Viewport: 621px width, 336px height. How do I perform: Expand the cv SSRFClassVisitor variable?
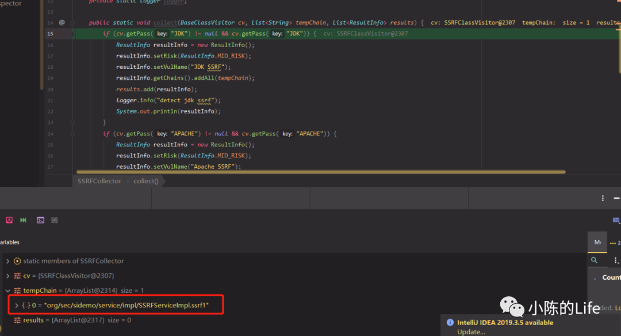(7, 276)
